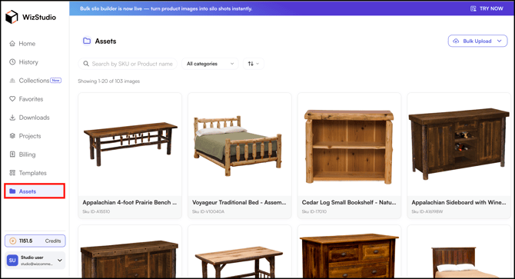
Task: Click Showing 1-20 of 103 images text
Action: 108,81
